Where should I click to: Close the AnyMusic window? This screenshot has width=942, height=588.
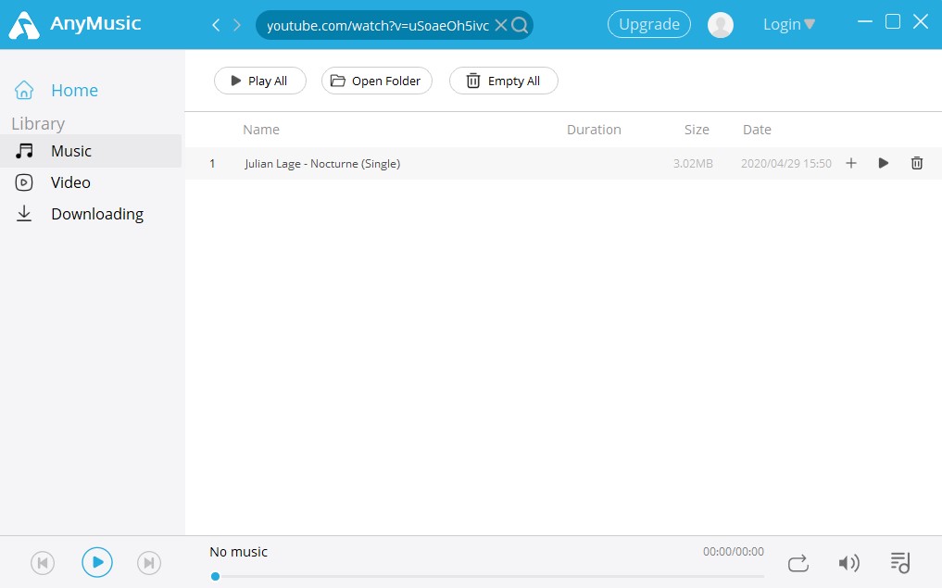click(921, 21)
